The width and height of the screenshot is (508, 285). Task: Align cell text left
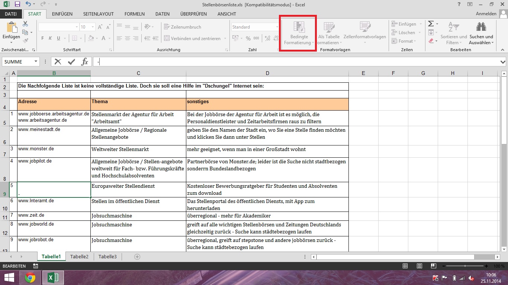pyautogui.click(x=119, y=38)
